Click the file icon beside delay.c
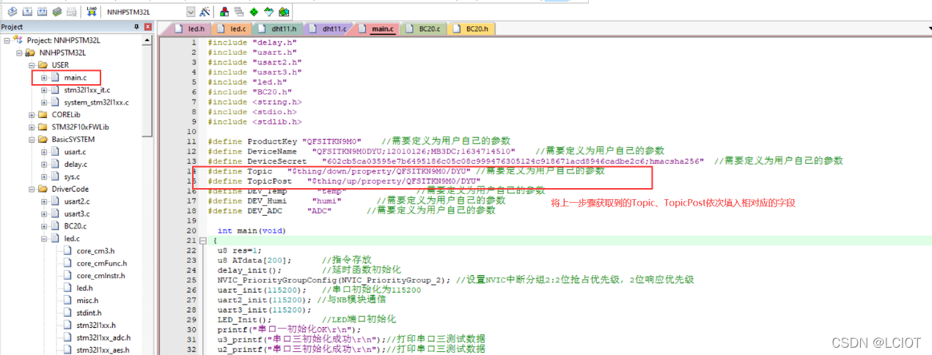 [56, 164]
